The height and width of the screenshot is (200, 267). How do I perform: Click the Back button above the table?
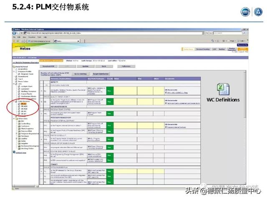pyautogui.click(x=104, y=66)
